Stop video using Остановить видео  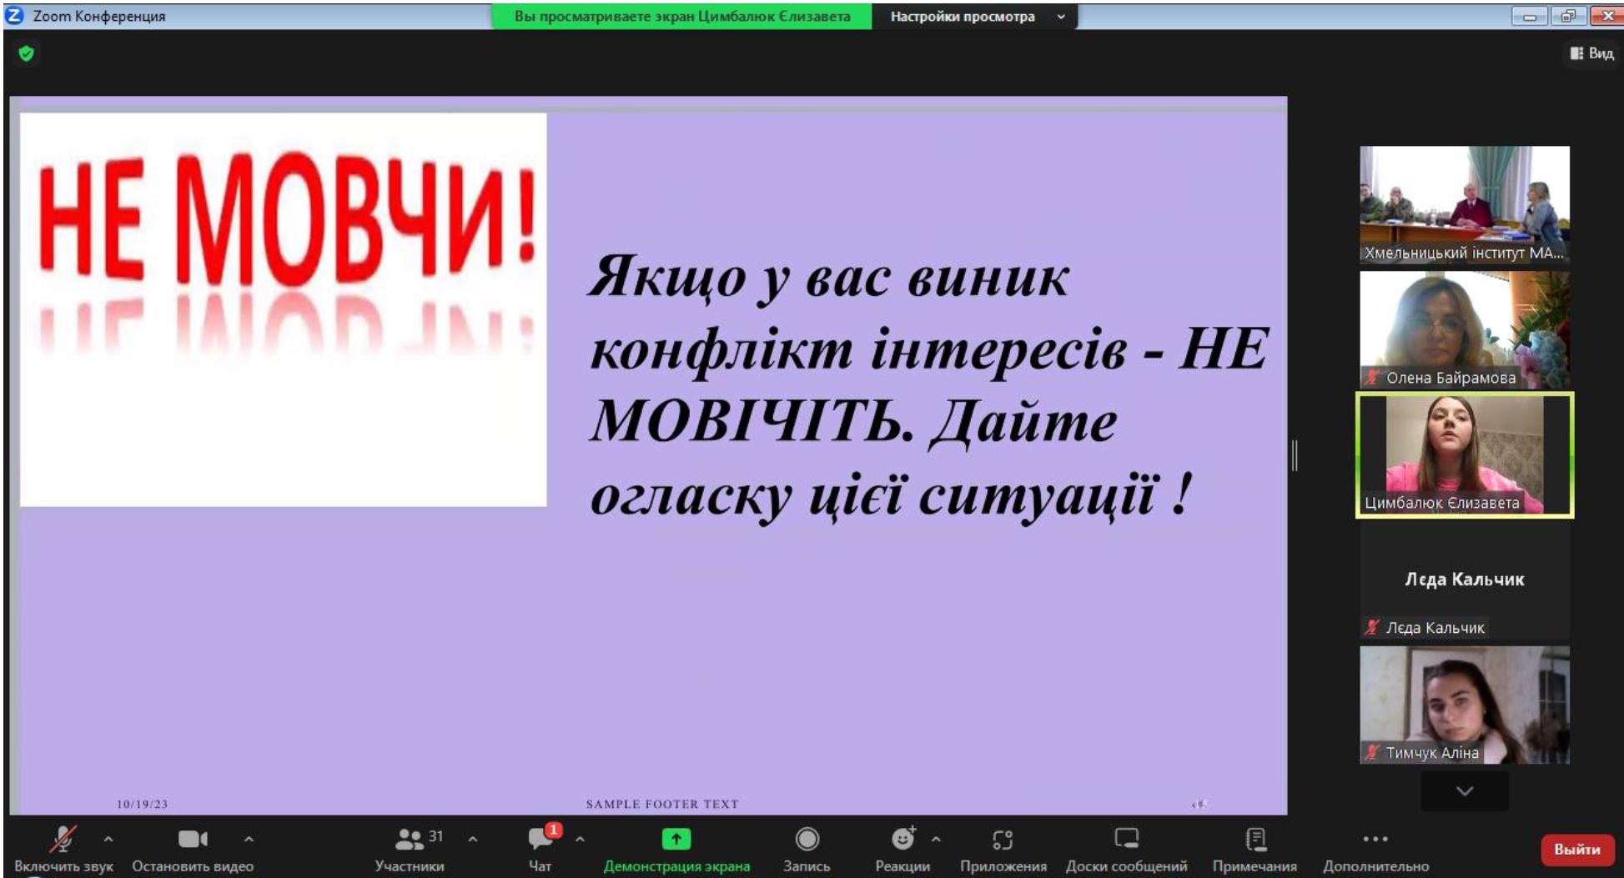[x=192, y=839]
